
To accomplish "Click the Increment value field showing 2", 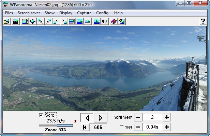I will pyautogui.click(x=152, y=117).
